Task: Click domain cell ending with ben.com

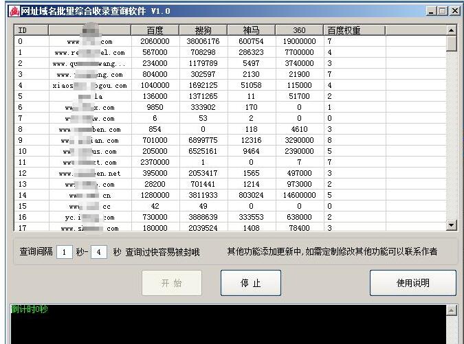Action: click(89, 130)
